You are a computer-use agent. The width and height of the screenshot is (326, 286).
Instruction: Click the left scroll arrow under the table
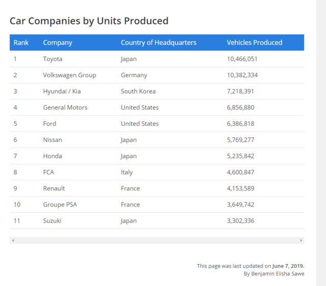[13, 240]
